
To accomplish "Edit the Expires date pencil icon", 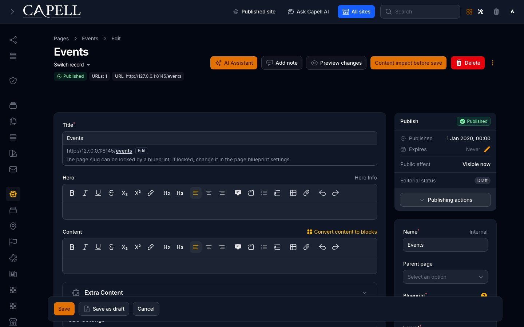I will (487, 149).
